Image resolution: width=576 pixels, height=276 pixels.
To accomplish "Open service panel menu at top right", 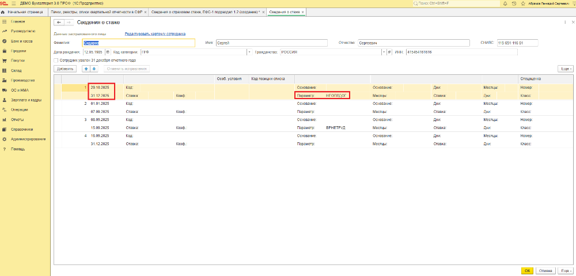I will pyautogui.click(x=574, y=3).
